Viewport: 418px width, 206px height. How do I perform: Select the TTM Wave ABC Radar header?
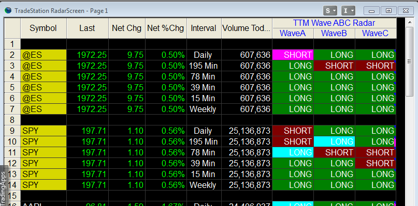(334, 23)
